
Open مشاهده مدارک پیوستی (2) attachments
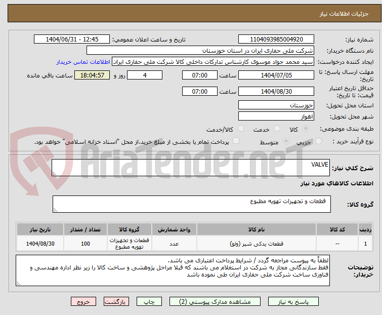pyautogui.click(x=215, y=302)
